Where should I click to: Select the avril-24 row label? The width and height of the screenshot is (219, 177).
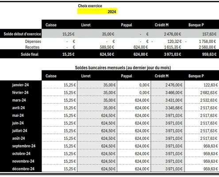18,108
